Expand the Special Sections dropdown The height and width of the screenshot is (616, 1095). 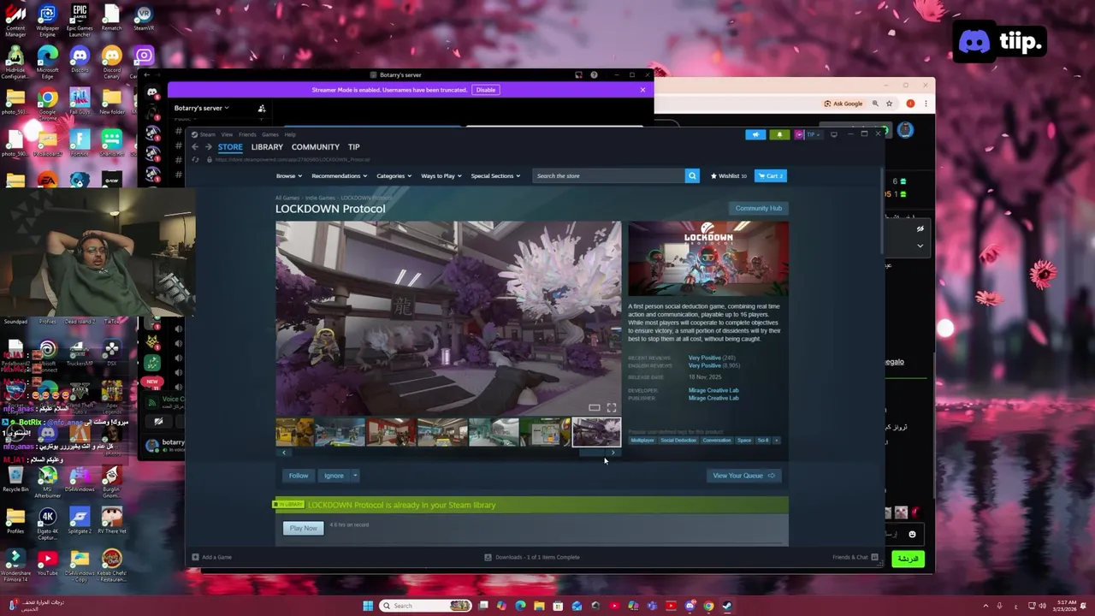(494, 175)
